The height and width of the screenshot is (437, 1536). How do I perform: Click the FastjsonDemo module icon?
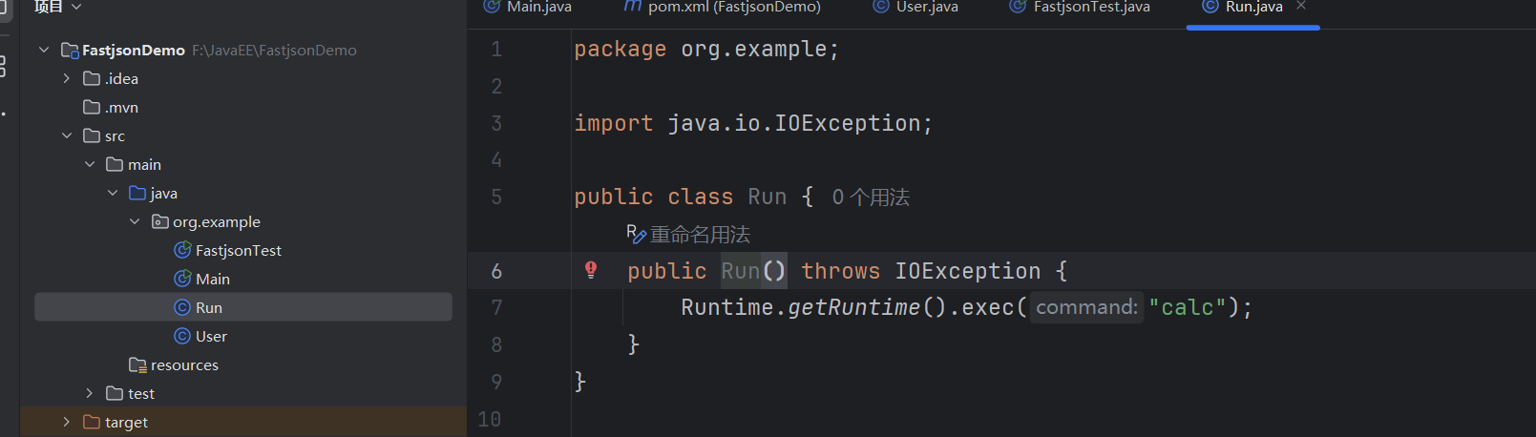click(69, 50)
